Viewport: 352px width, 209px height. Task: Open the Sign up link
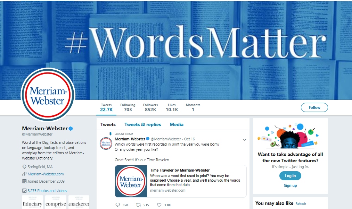290,185
